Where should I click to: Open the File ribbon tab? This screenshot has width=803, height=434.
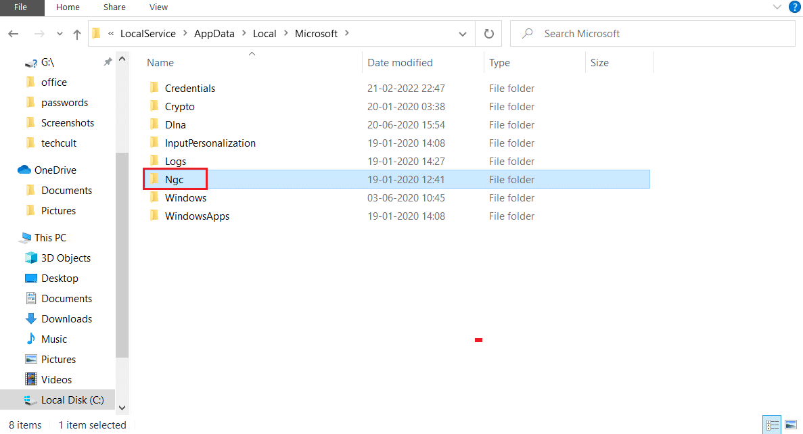point(20,7)
